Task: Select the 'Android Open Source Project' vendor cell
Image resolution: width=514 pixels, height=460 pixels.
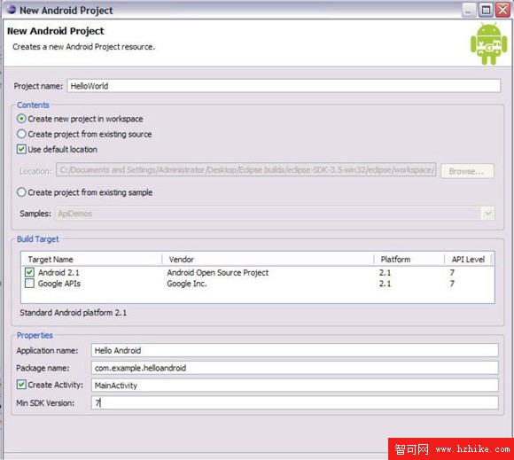Action: coord(218,272)
